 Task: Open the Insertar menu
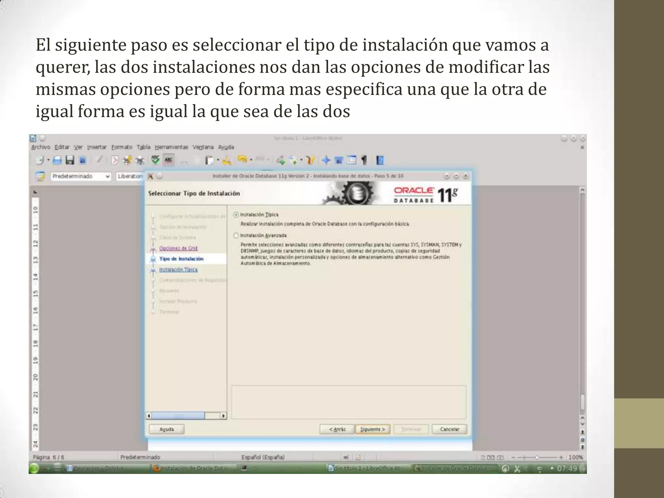tap(97, 147)
